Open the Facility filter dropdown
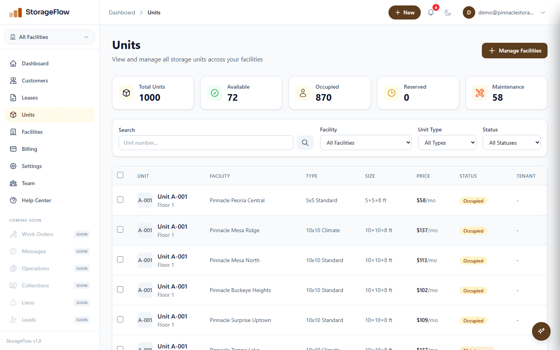 pos(366,142)
